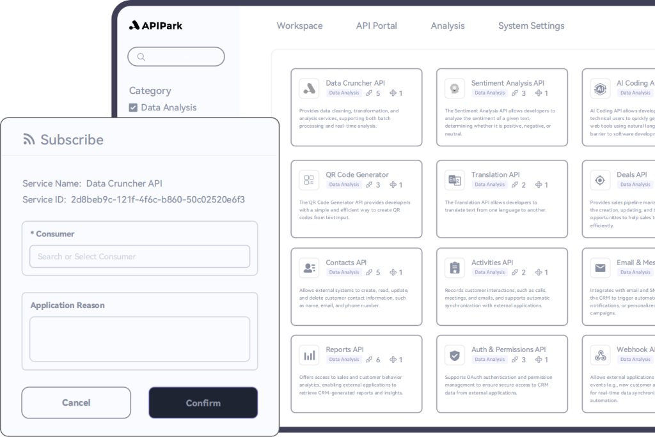The height and width of the screenshot is (437, 655).
Task: Confirm the subscription request
Action: (203, 402)
